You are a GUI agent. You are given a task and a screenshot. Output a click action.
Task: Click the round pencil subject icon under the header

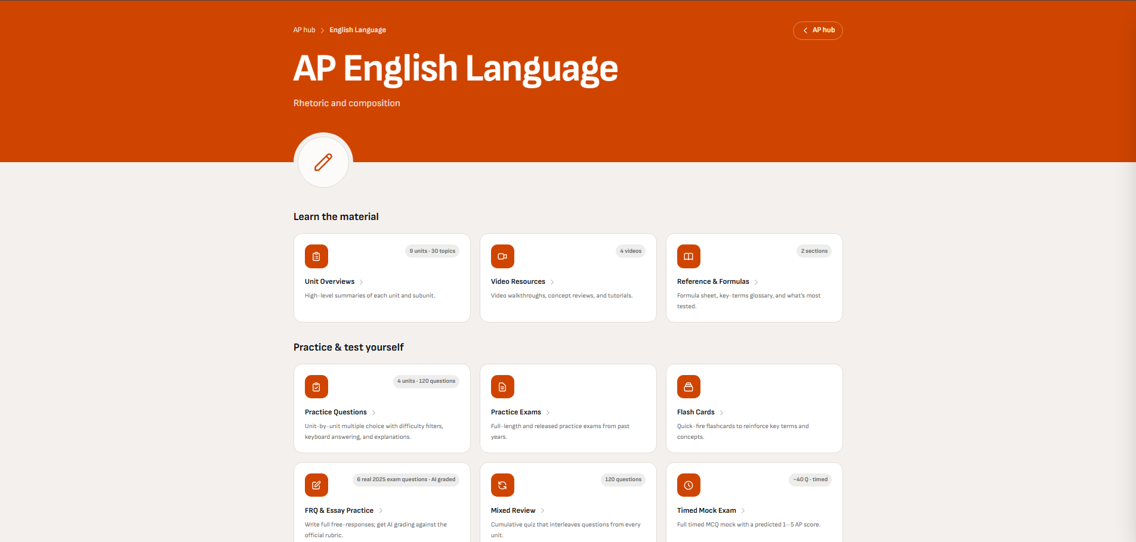323,162
